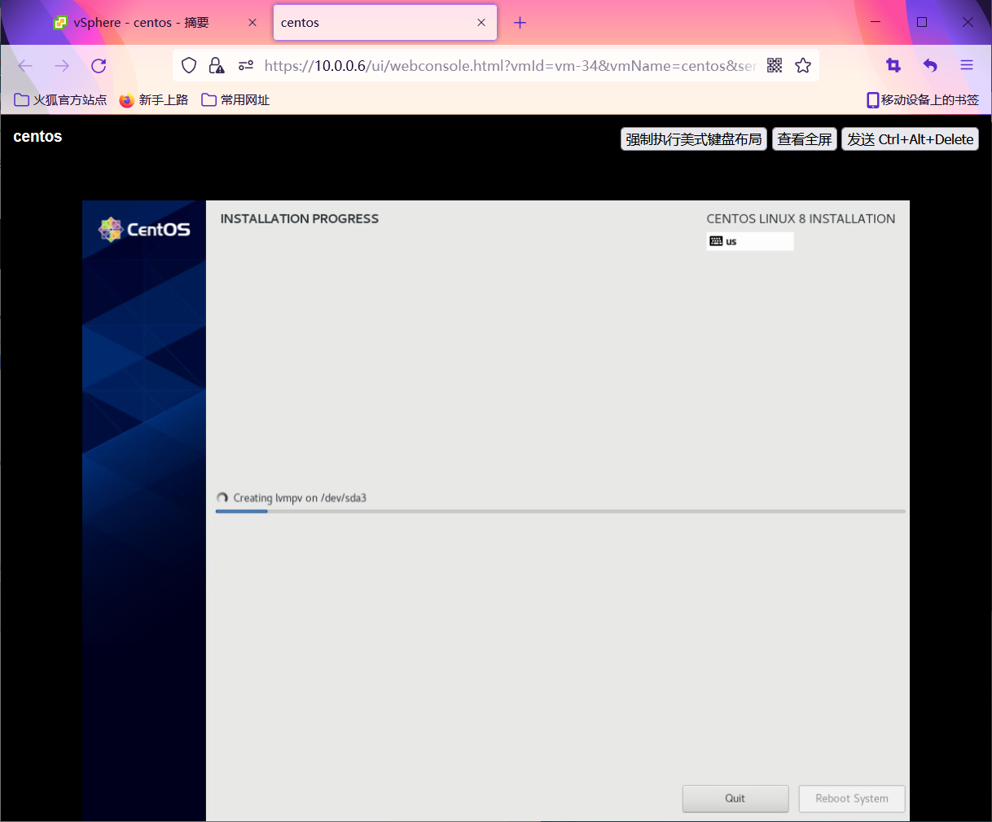Image resolution: width=992 pixels, height=822 pixels.
Task: Generate QR code for this page
Action: tap(775, 66)
